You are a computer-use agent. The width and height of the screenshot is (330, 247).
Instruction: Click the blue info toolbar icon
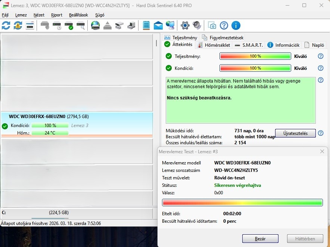pyautogui.click(x=236, y=25)
